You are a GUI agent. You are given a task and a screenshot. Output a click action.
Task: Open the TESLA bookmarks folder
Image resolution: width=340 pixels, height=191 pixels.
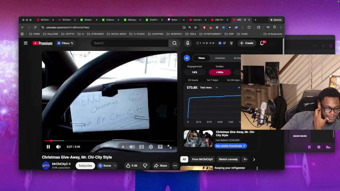coord(191,34)
